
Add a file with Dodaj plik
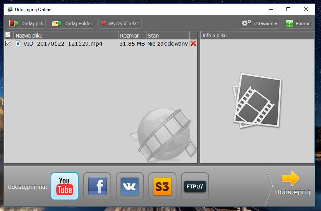tap(26, 23)
